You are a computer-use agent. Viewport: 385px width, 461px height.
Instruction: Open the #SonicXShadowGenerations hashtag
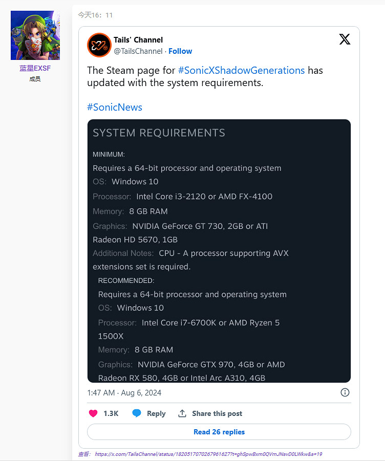[x=241, y=70]
